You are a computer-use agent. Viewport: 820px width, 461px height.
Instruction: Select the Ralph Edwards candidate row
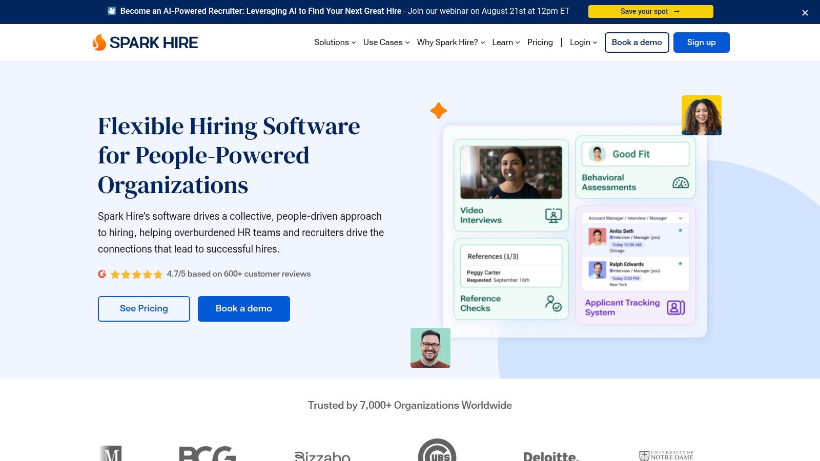[635, 274]
